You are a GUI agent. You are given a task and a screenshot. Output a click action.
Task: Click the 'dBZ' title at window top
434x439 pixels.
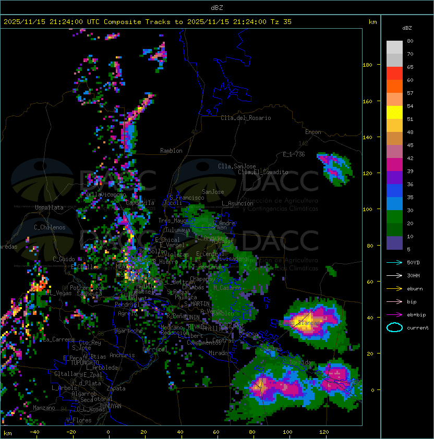(x=217, y=7)
